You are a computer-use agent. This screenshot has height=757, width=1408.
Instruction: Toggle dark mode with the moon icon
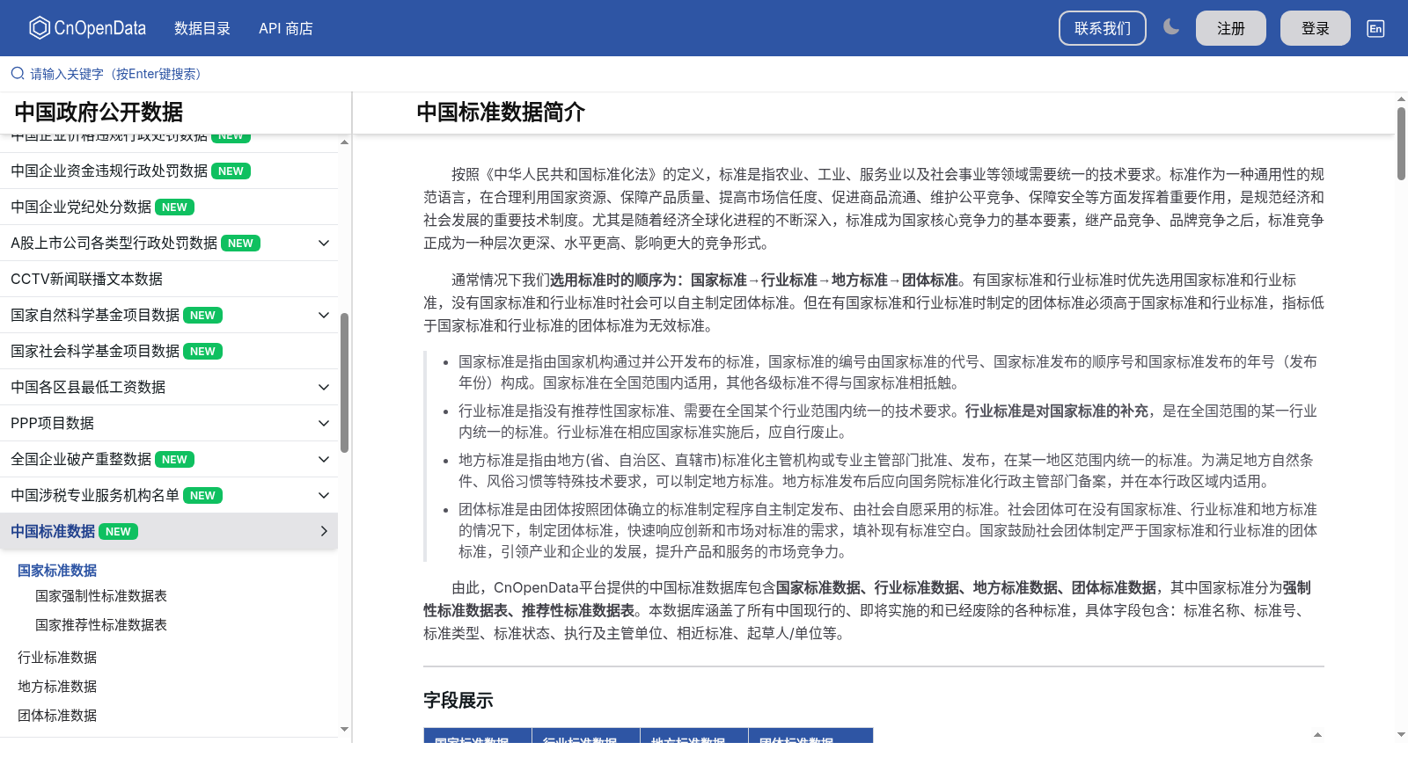tap(1171, 27)
